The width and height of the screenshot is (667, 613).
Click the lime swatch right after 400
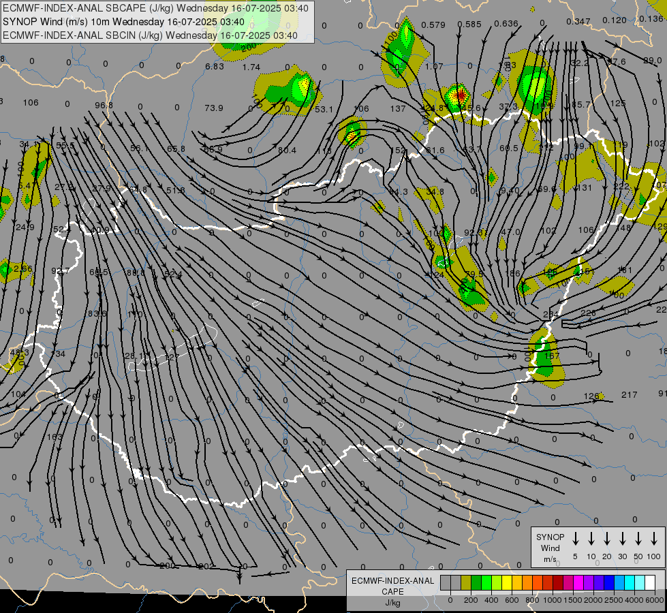pos(497,583)
